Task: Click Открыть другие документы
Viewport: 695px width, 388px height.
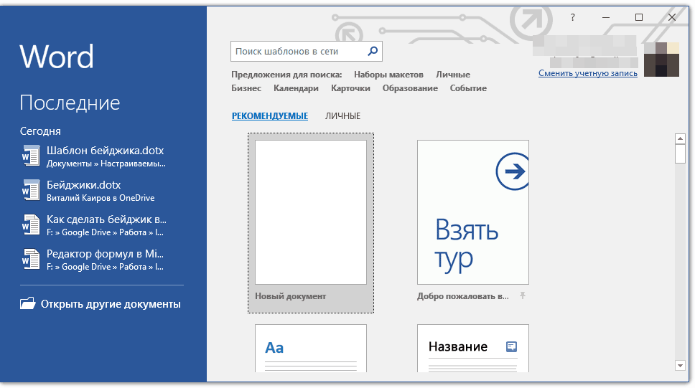Action: pos(101,304)
